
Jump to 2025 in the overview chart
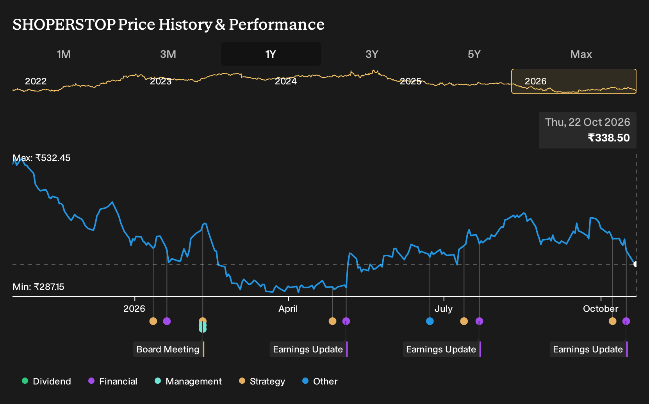410,81
